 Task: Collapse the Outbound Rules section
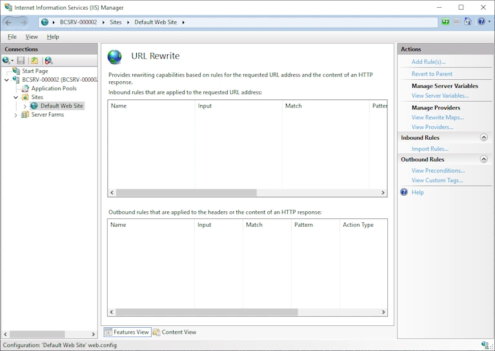coord(483,159)
